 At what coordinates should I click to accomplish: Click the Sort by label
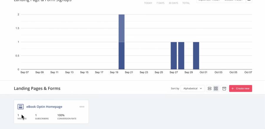(175, 89)
